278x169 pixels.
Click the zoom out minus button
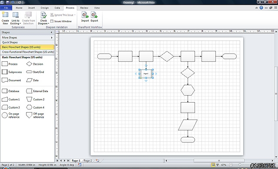point(231,165)
